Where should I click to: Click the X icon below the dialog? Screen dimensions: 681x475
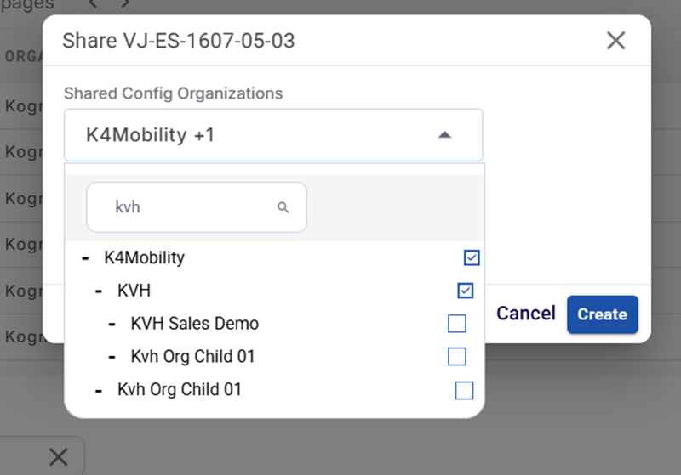[58, 457]
